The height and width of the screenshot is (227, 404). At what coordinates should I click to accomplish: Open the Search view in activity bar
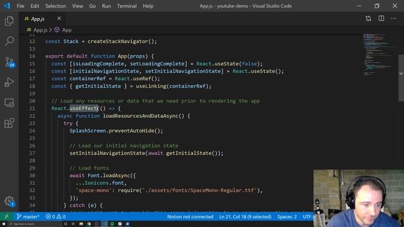[9, 41]
